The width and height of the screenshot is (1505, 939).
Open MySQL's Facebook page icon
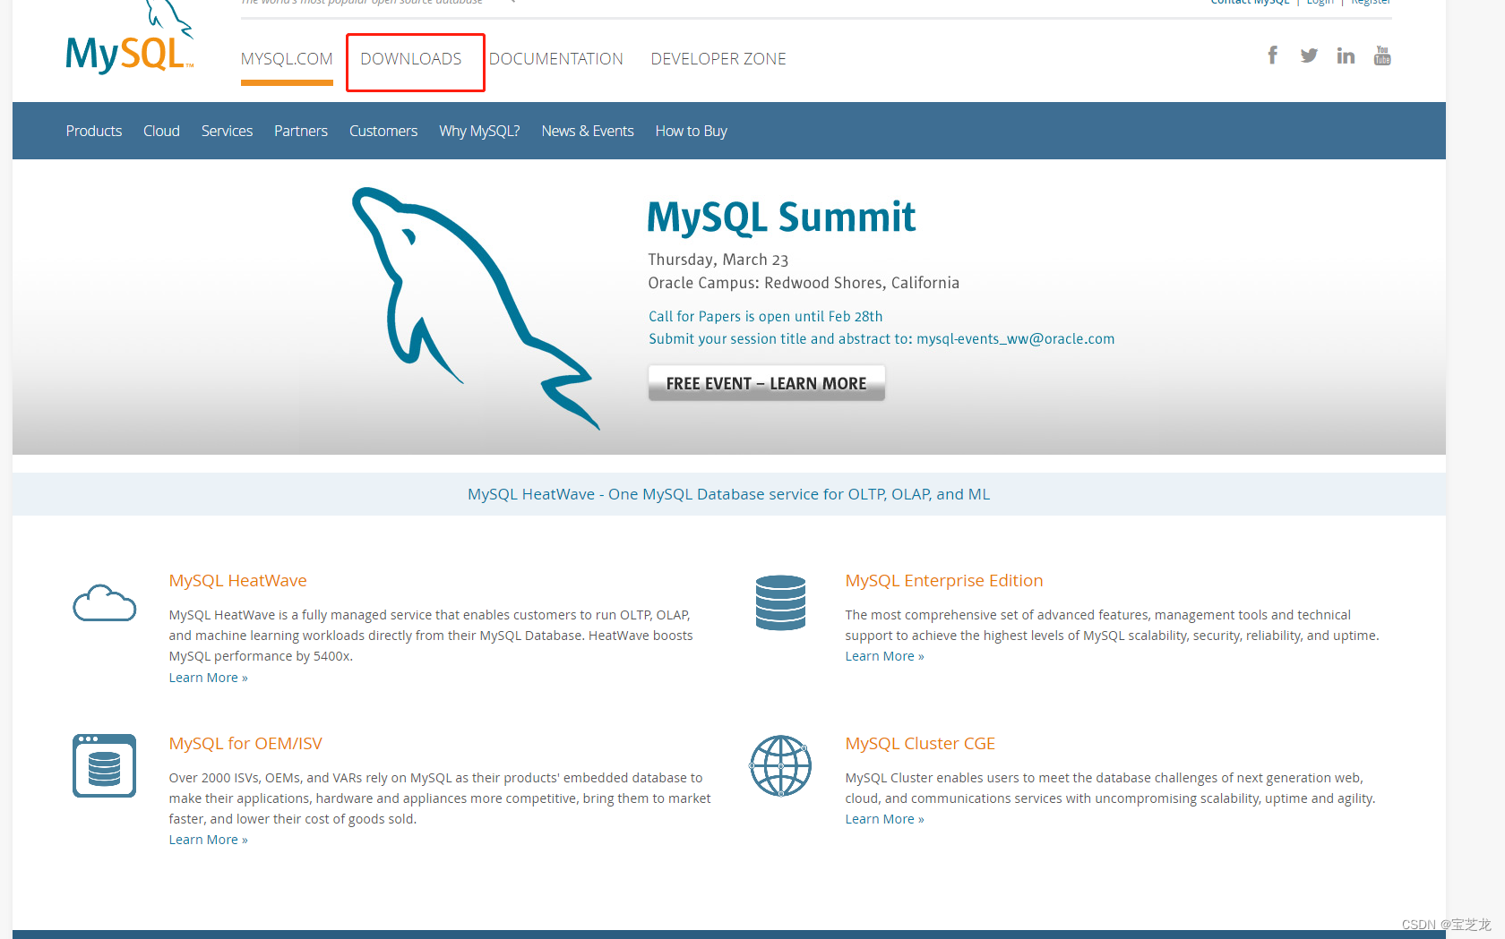[1272, 55]
